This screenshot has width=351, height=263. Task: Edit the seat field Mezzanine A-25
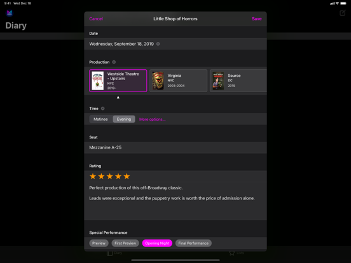(x=175, y=147)
